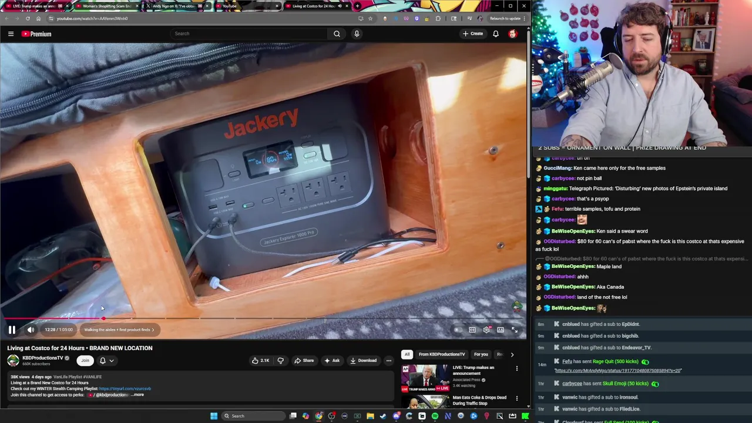Expand the notification bell dropdown for channel
752x423 pixels.
click(x=106, y=361)
